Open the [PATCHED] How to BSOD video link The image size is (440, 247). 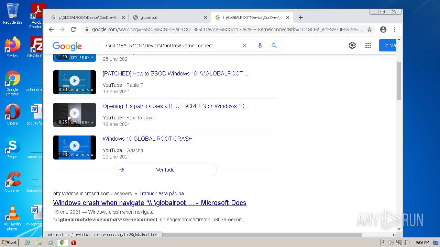pyautogui.click(x=175, y=73)
